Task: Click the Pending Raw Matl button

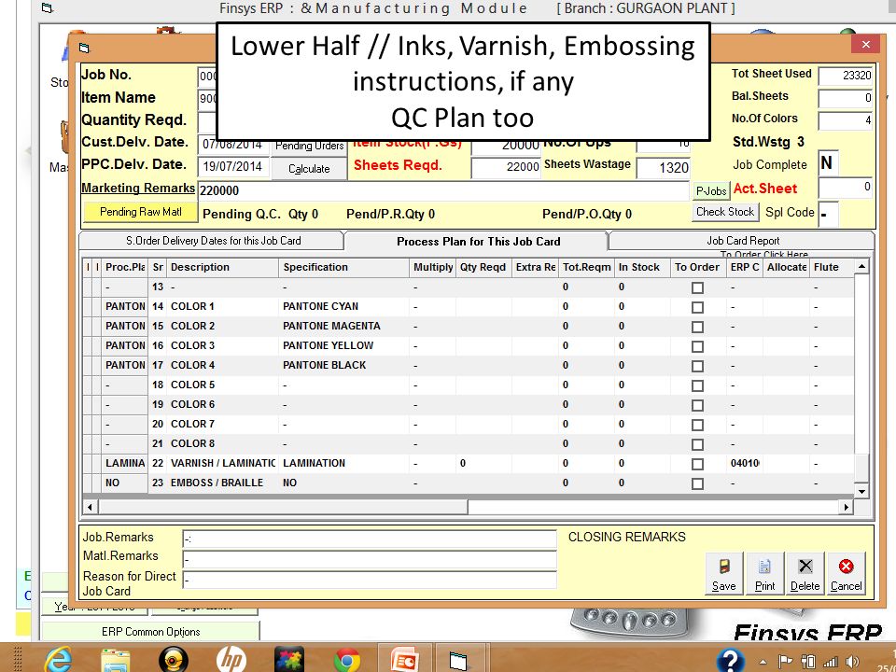Action: pos(141,212)
